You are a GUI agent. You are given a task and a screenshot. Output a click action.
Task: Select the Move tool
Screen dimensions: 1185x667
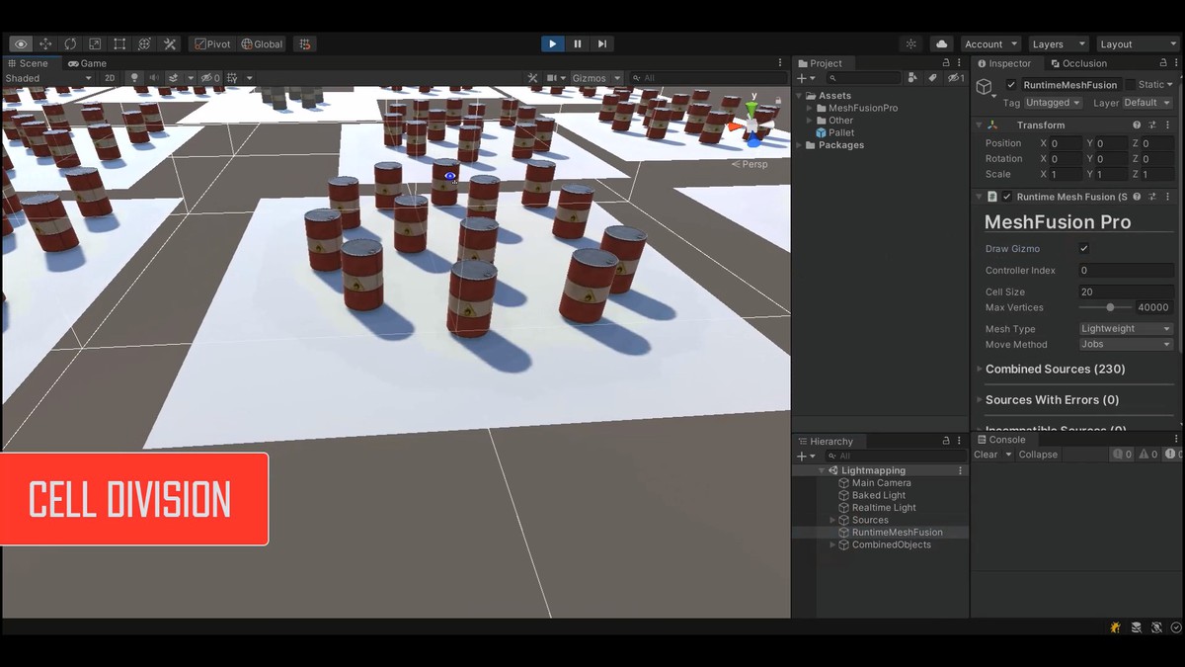tap(45, 43)
